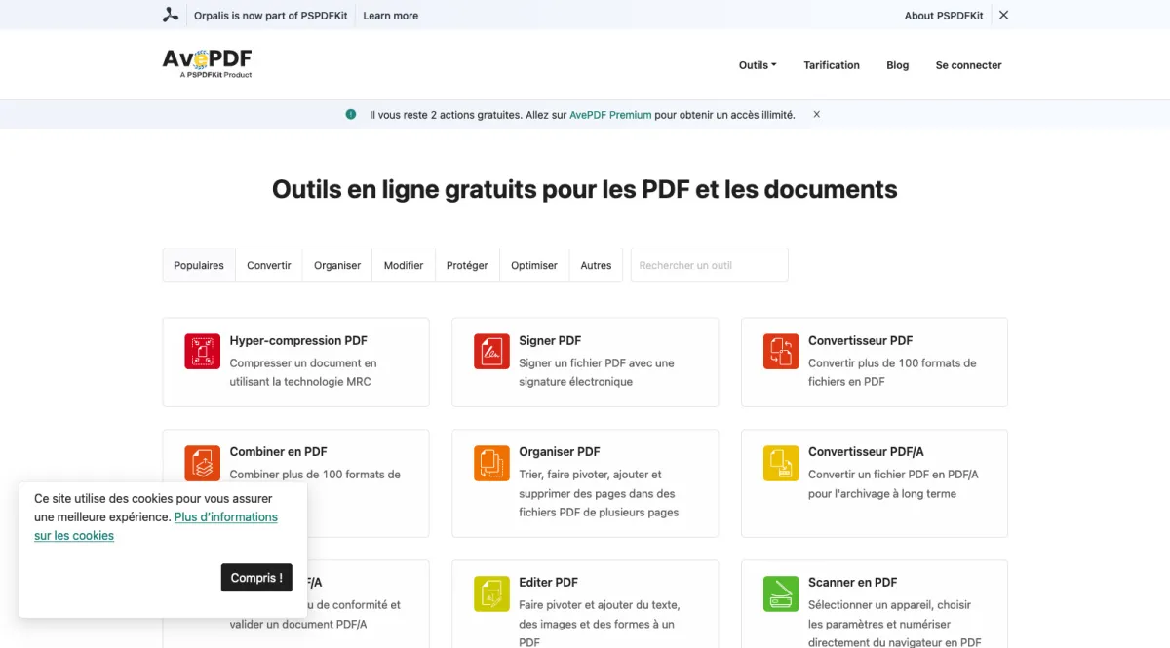This screenshot has width=1170, height=648.
Task: Click the green info icon in notification bar
Action: [351, 114]
